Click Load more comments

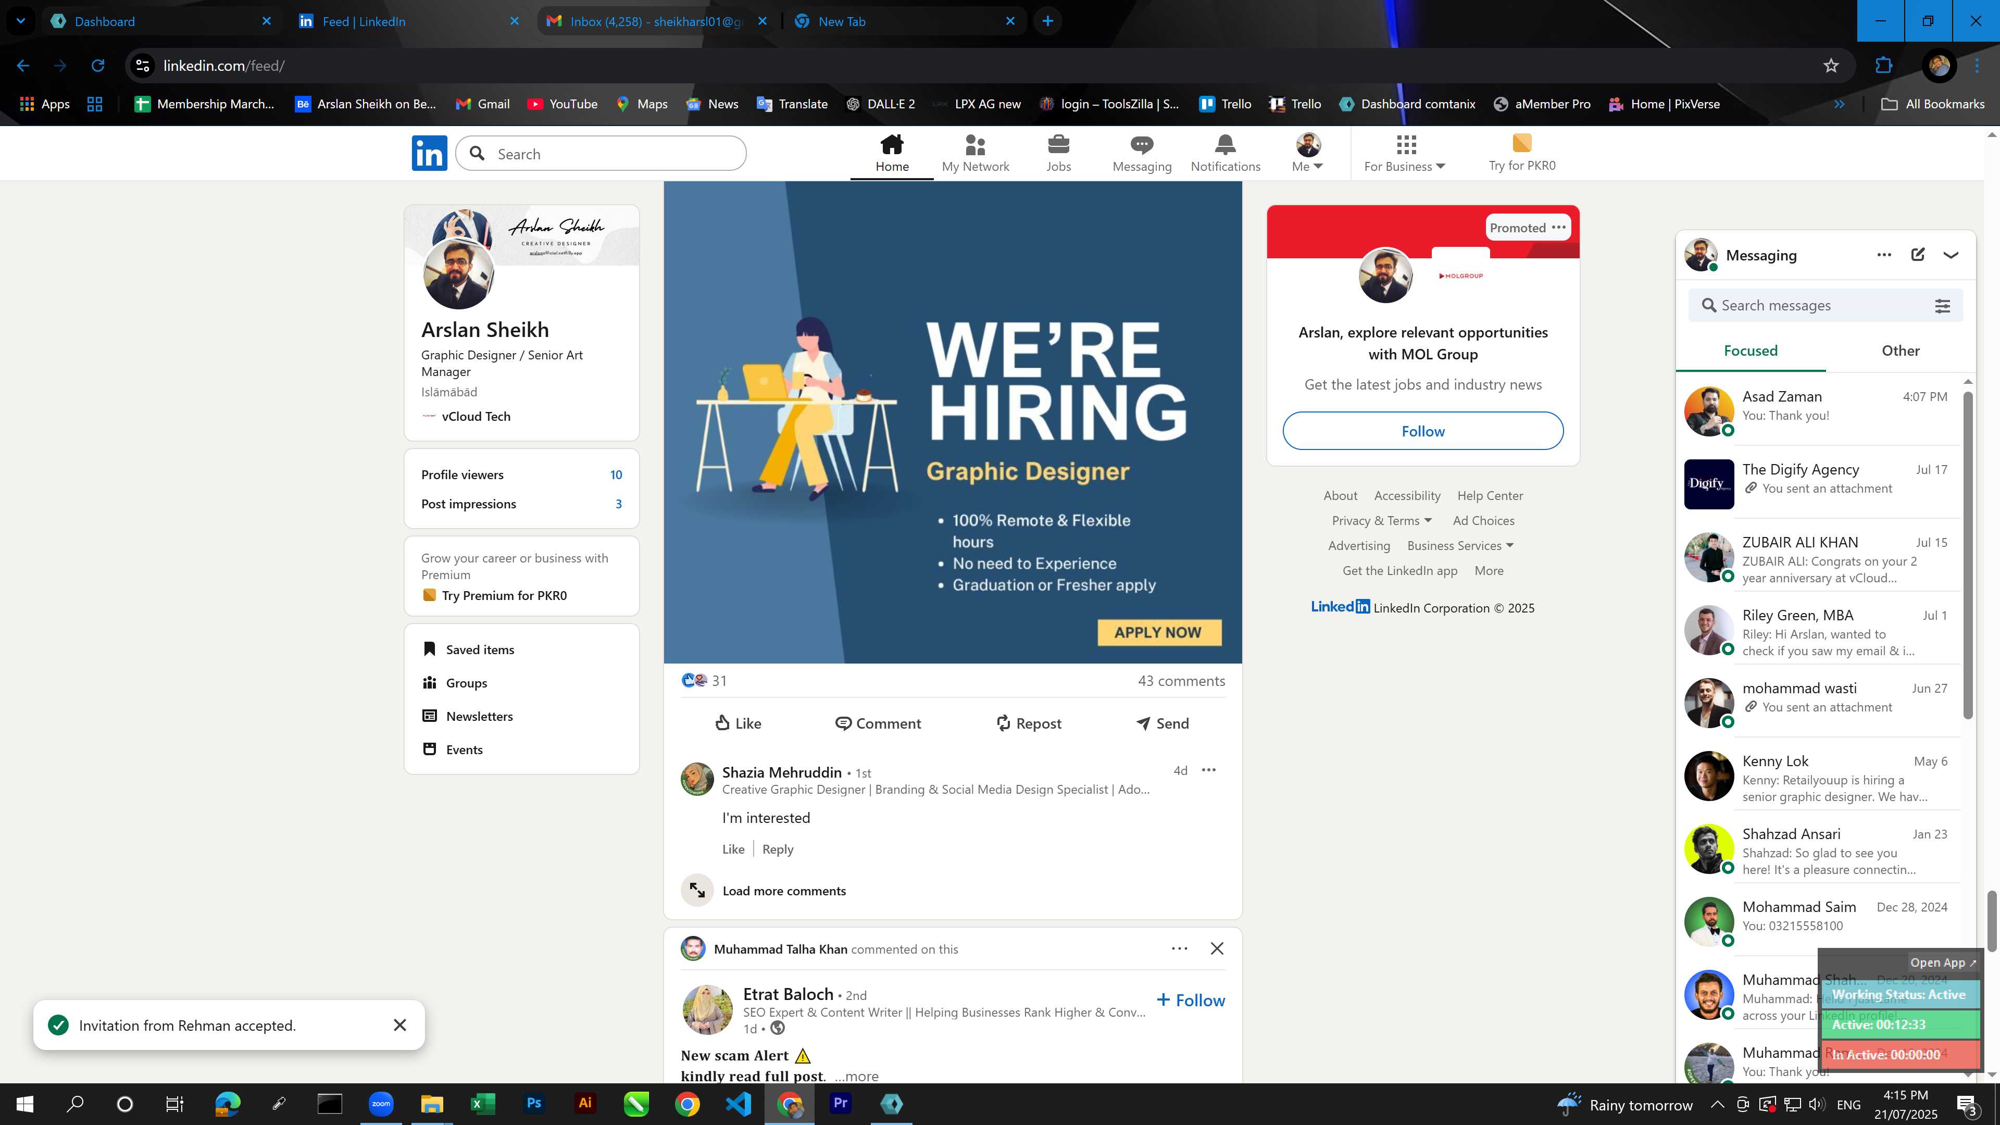pyautogui.click(x=784, y=891)
